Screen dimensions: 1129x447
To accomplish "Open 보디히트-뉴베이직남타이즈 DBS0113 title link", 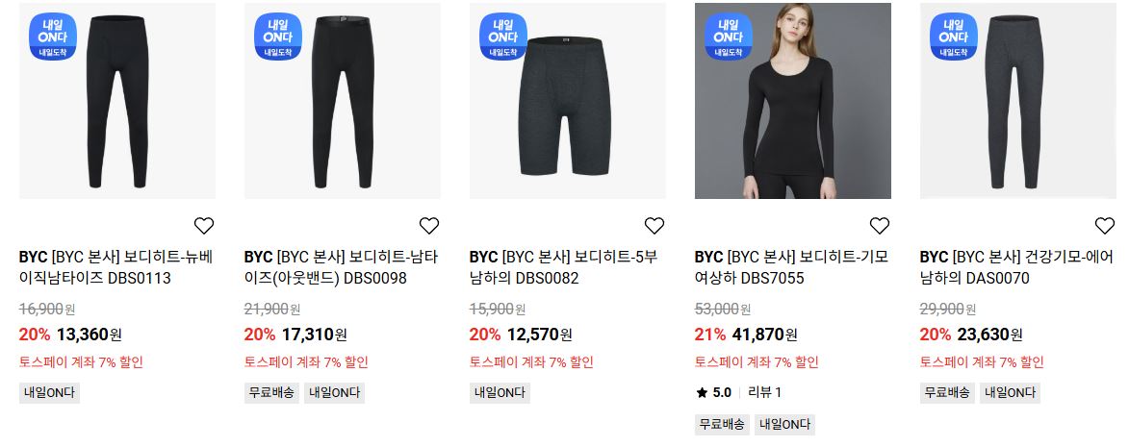I will pyautogui.click(x=115, y=267).
